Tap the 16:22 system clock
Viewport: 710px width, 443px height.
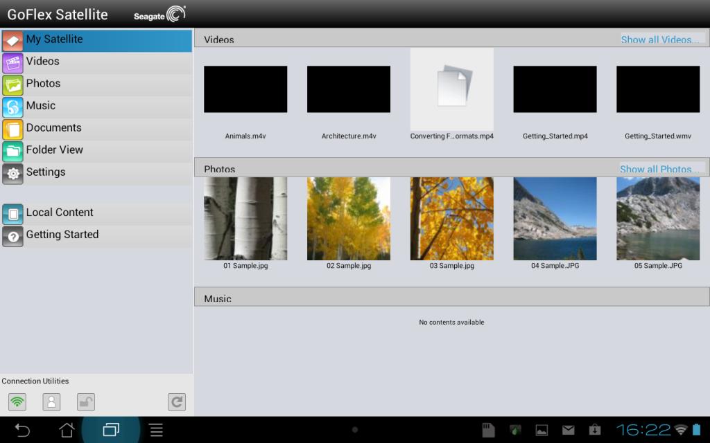coord(643,429)
